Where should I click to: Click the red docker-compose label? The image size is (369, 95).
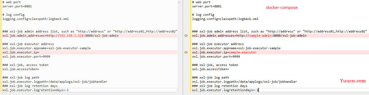click(282, 8)
